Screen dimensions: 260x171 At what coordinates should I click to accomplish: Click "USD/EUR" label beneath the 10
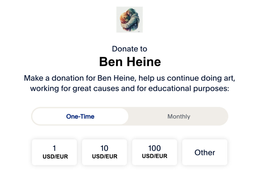(105, 157)
